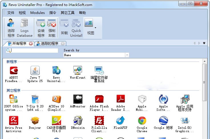Click the Revo Uninstaller title bar icon

tap(5, 5)
